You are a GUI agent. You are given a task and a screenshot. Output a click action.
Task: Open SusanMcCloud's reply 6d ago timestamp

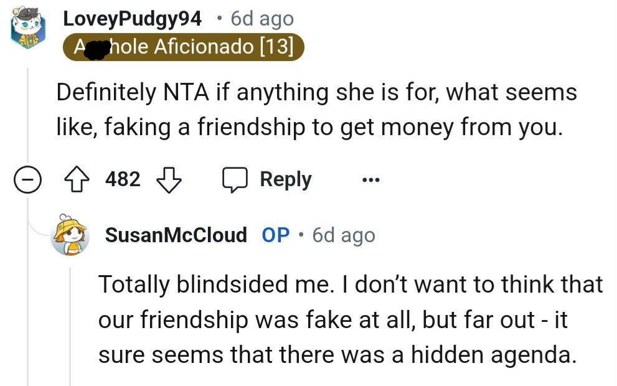coord(344,235)
